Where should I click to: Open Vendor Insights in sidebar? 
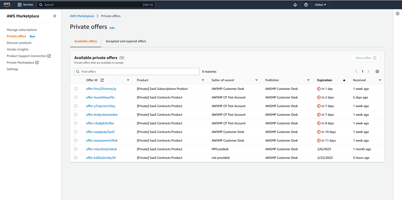point(17,49)
